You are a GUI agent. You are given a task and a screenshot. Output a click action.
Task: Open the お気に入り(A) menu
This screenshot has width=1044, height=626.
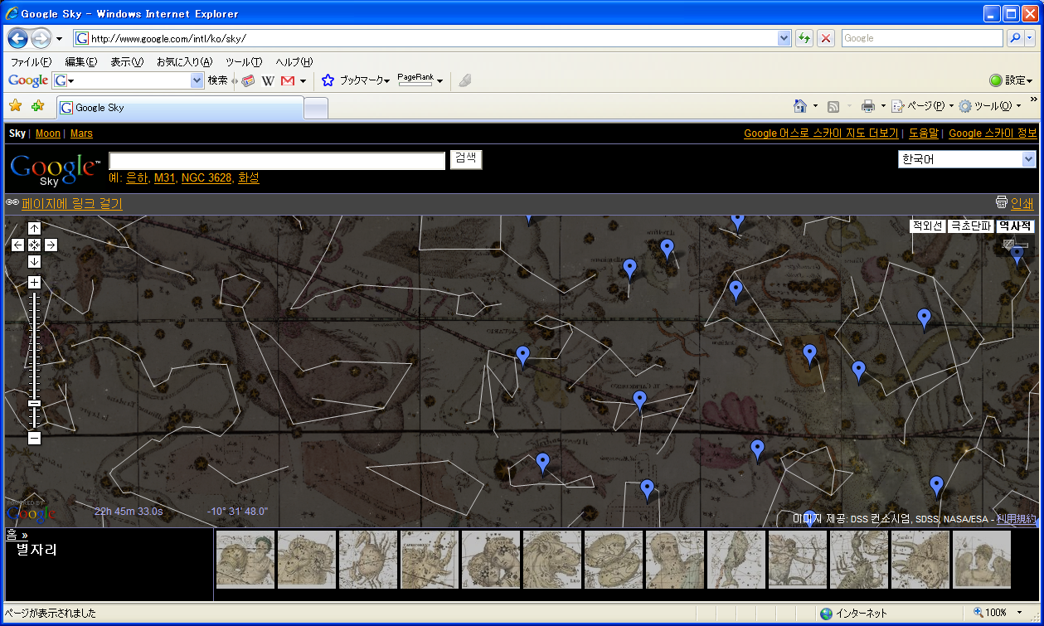(184, 62)
